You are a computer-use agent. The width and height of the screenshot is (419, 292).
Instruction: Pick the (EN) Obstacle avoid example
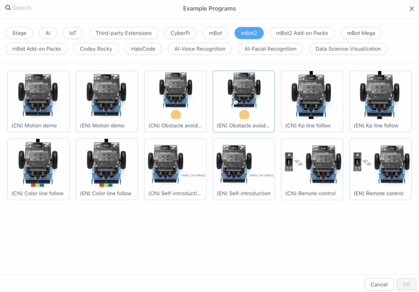pyautogui.click(x=244, y=101)
